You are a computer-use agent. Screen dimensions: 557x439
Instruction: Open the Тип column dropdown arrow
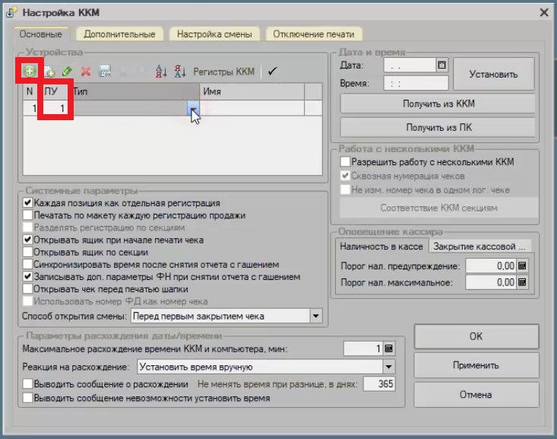click(193, 110)
